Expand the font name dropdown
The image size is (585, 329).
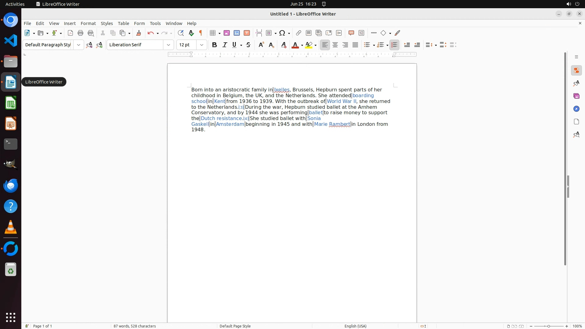click(x=168, y=45)
